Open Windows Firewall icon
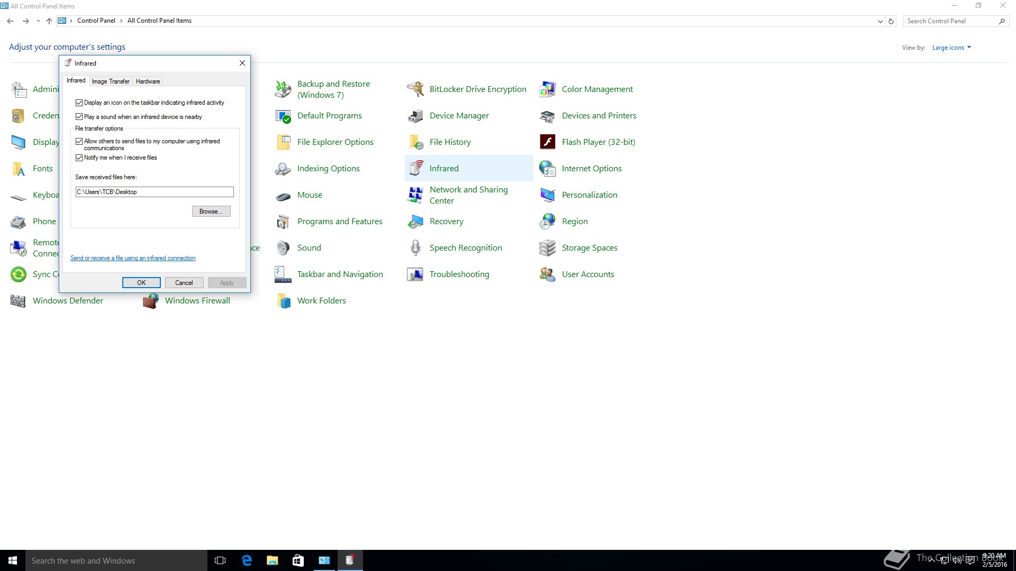The image size is (1016, 571). pyautogui.click(x=151, y=301)
